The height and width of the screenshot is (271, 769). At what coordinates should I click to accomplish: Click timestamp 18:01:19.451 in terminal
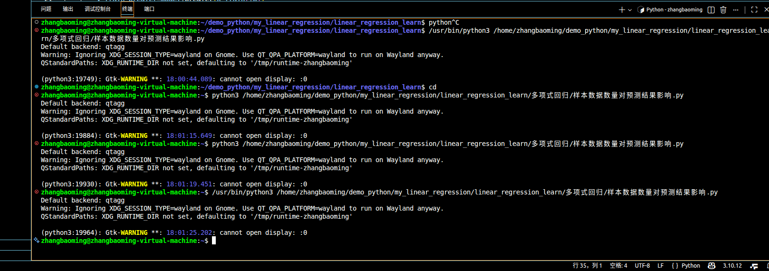[189, 184]
